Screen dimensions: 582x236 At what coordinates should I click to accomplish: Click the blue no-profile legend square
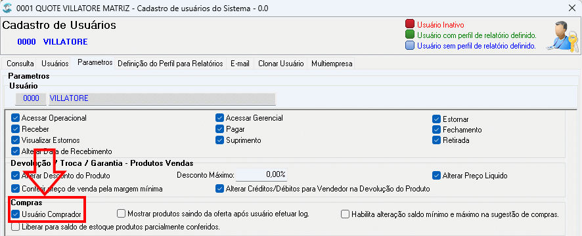410,46
